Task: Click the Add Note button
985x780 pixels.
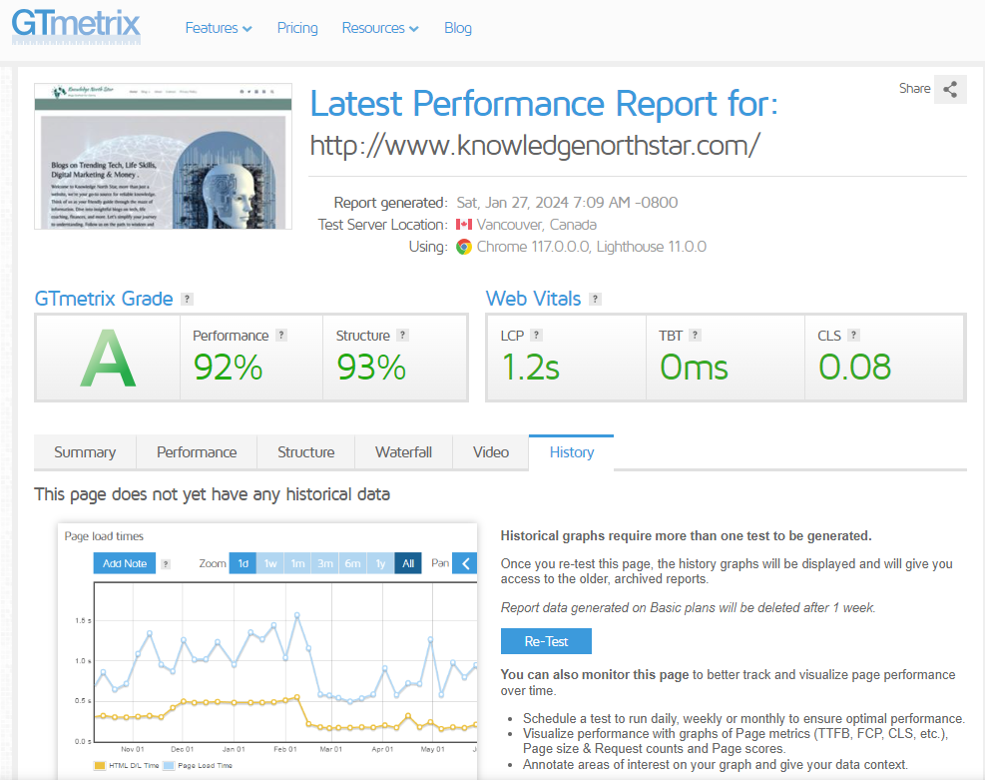Action: [x=125, y=563]
